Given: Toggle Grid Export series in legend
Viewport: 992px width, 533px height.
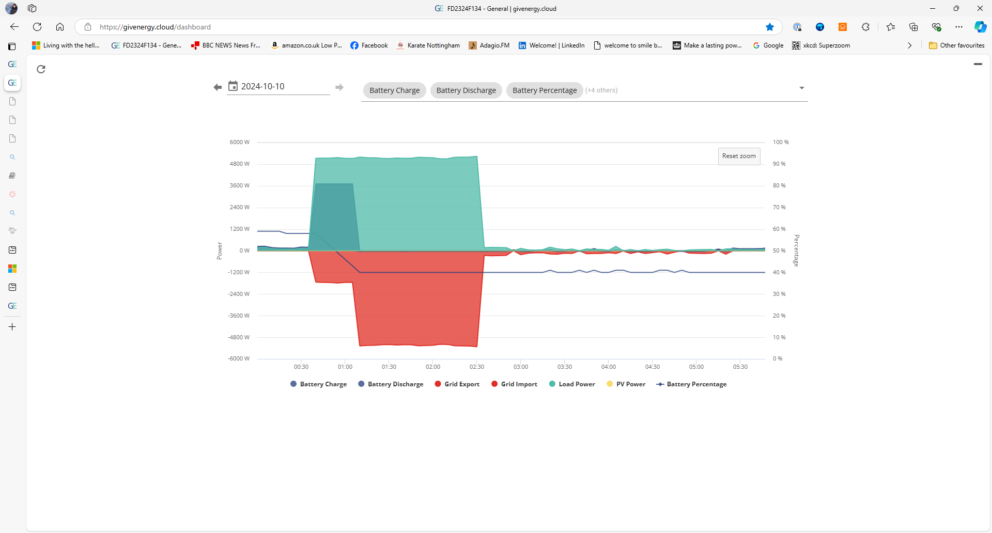Looking at the screenshot, I should (457, 384).
